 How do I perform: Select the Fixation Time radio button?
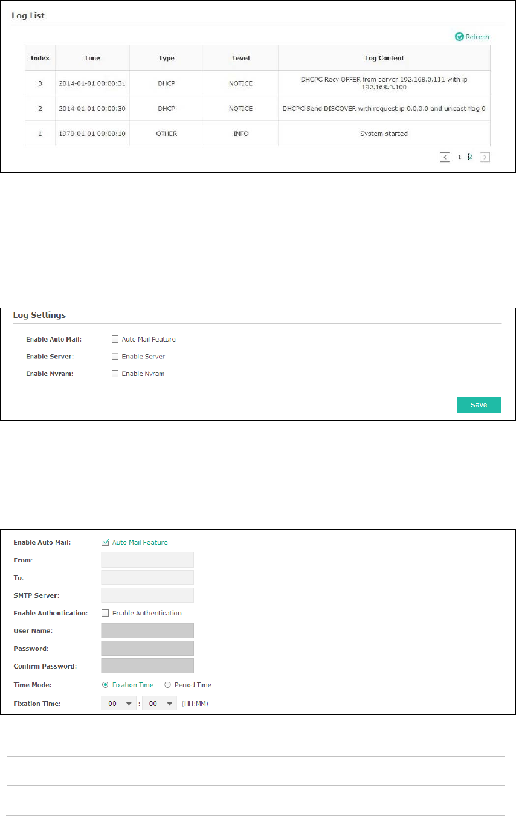pos(105,685)
